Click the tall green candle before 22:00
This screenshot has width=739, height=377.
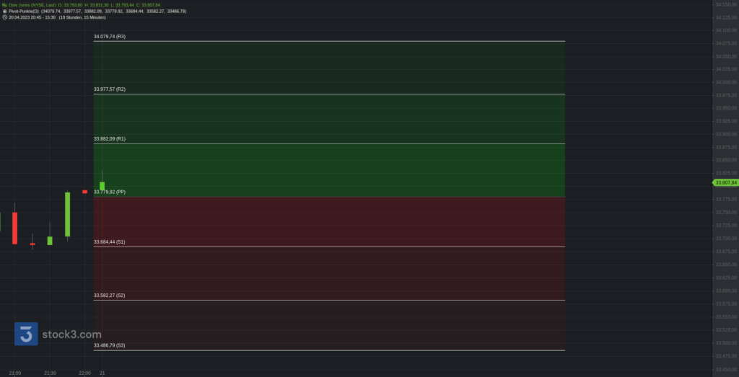67,214
